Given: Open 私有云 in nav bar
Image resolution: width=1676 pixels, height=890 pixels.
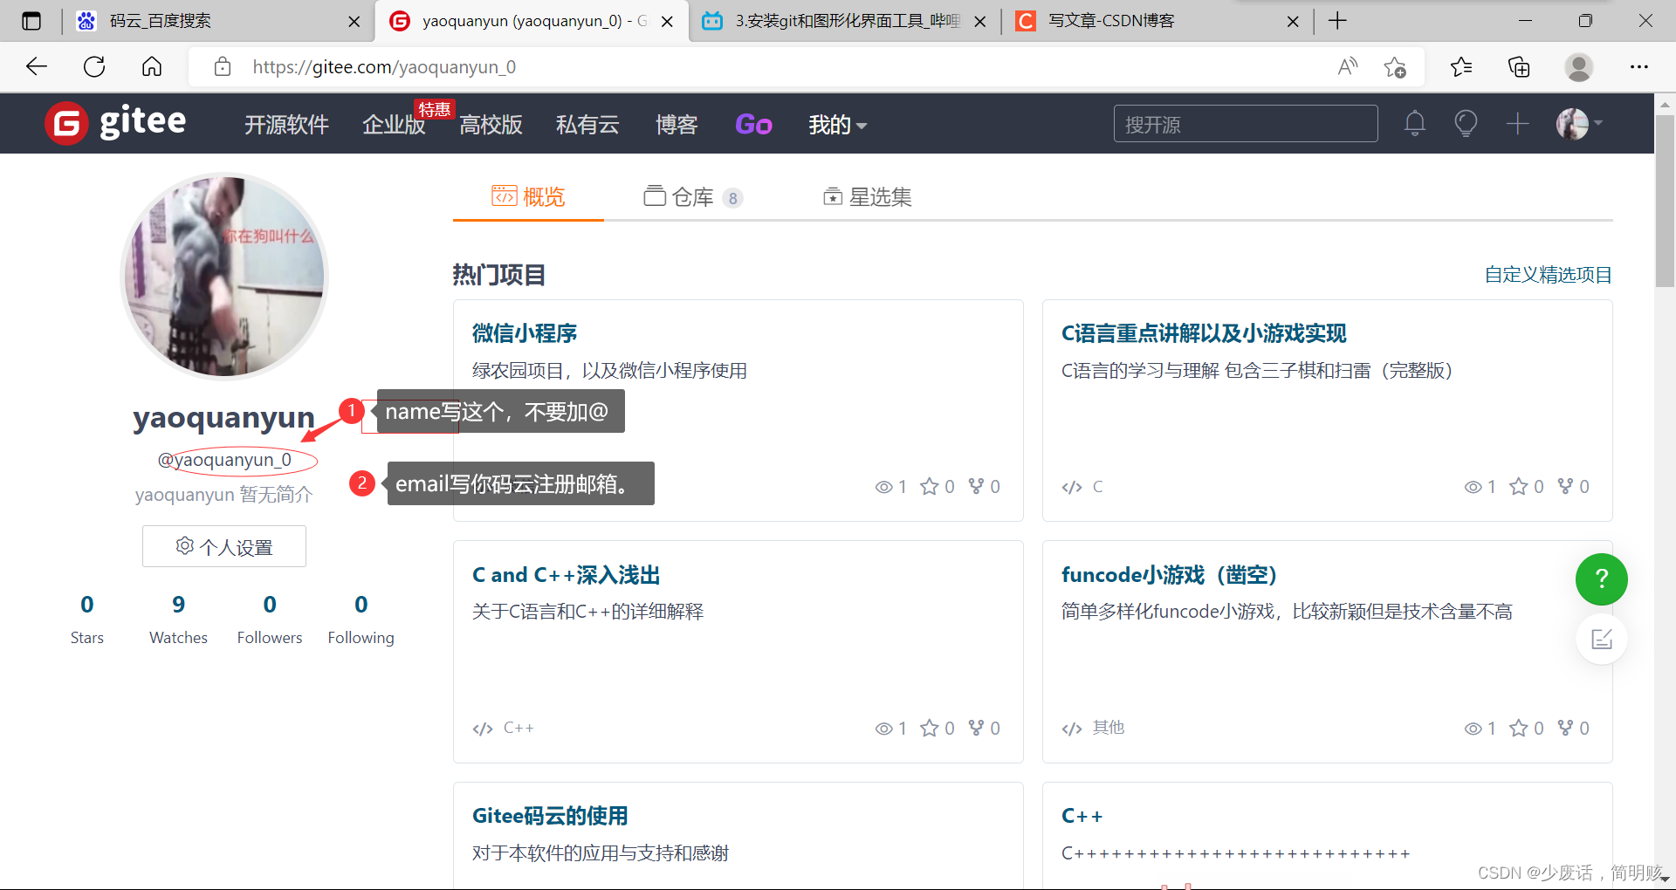Looking at the screenshot, I should pyautogui.click(x=587, y=125).
